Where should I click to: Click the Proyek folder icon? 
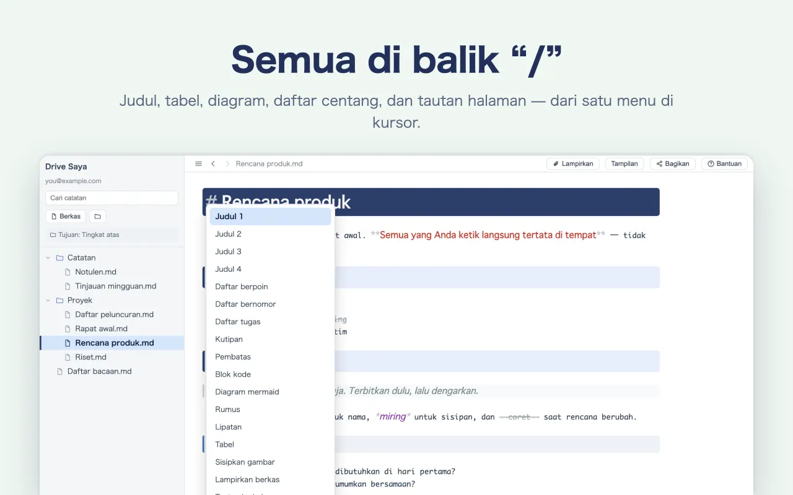[59, 300]
